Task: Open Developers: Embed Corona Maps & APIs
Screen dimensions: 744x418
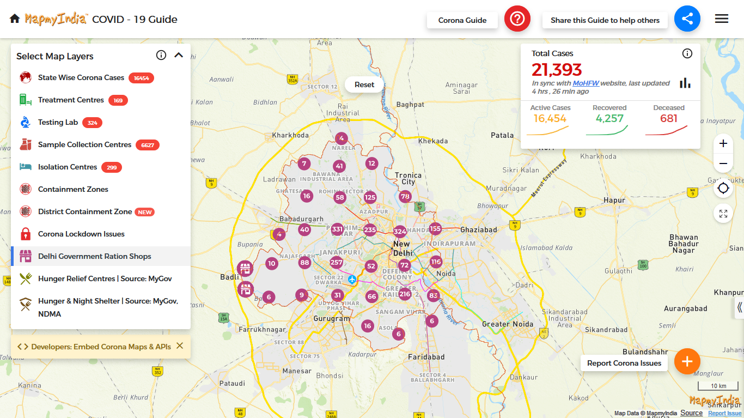Action: (94, 347)
